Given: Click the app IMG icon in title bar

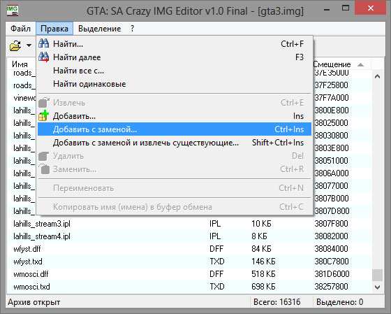Looking at the screenshot, I should (x=13, y=10).
